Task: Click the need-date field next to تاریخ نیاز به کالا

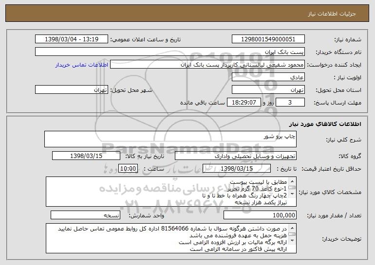Action: pyautogui.click(x=86, y=156)
